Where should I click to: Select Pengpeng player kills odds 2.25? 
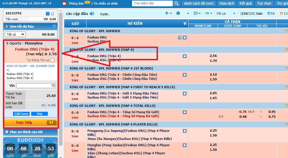pos(213,130)
